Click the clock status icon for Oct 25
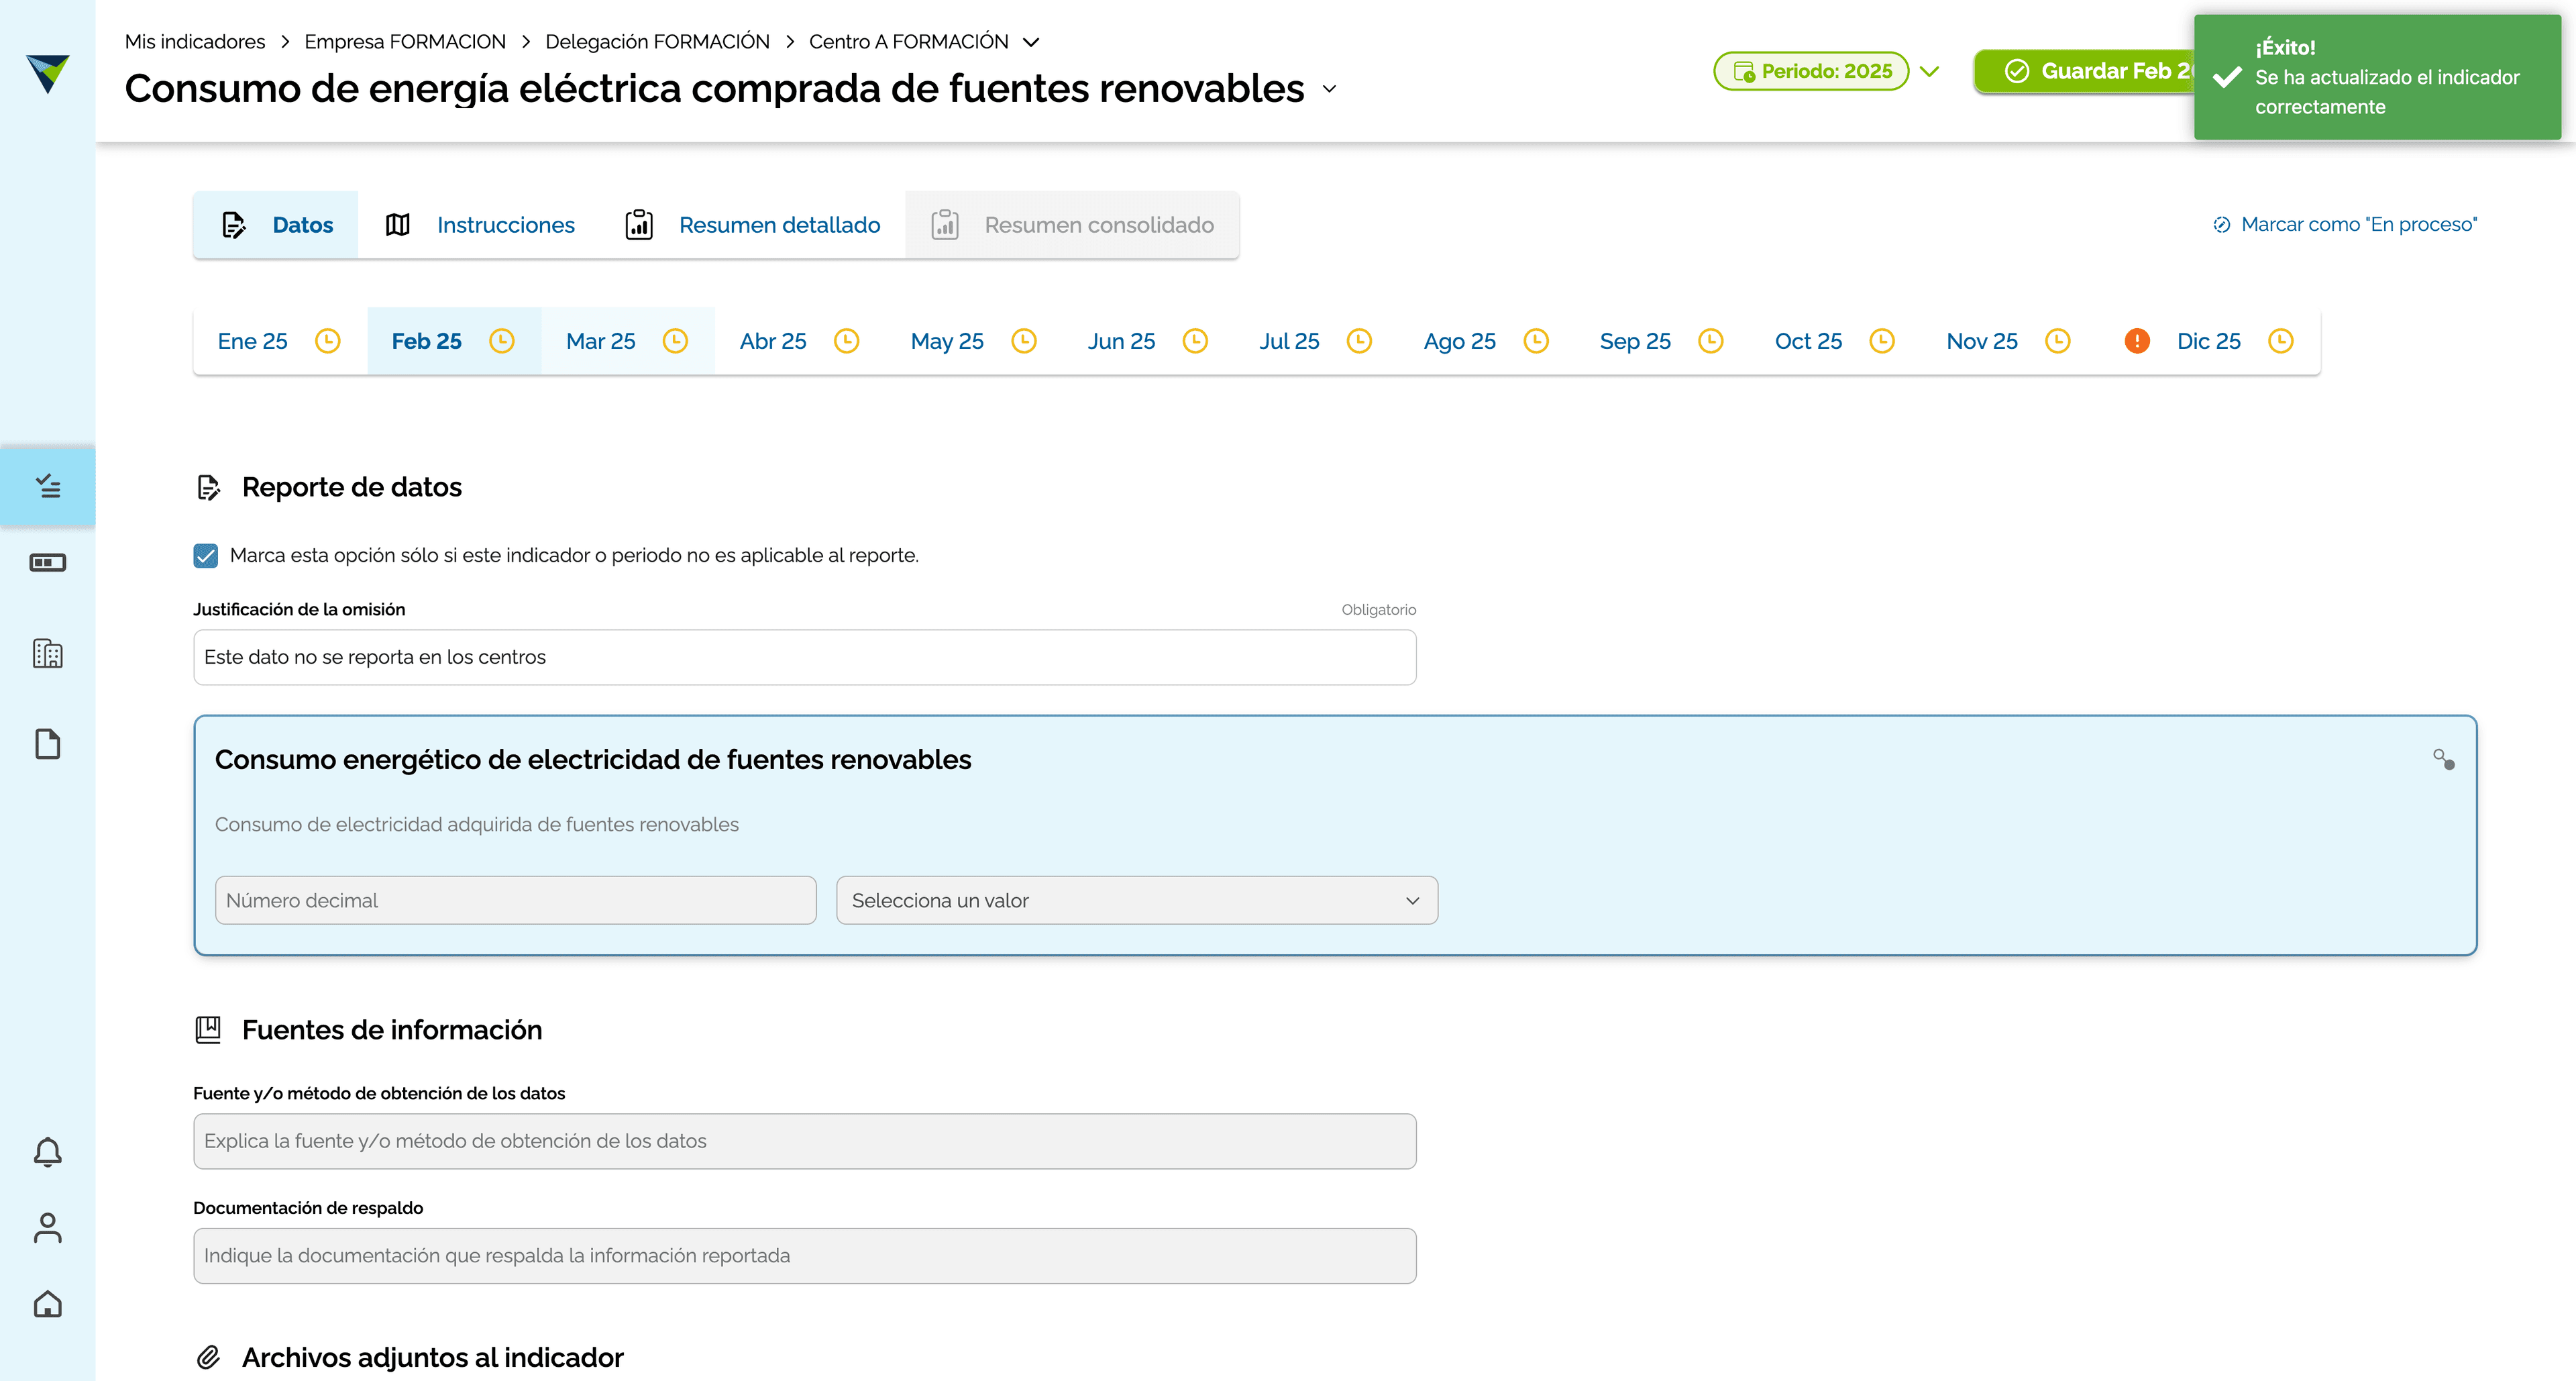 click(1882, 341)
